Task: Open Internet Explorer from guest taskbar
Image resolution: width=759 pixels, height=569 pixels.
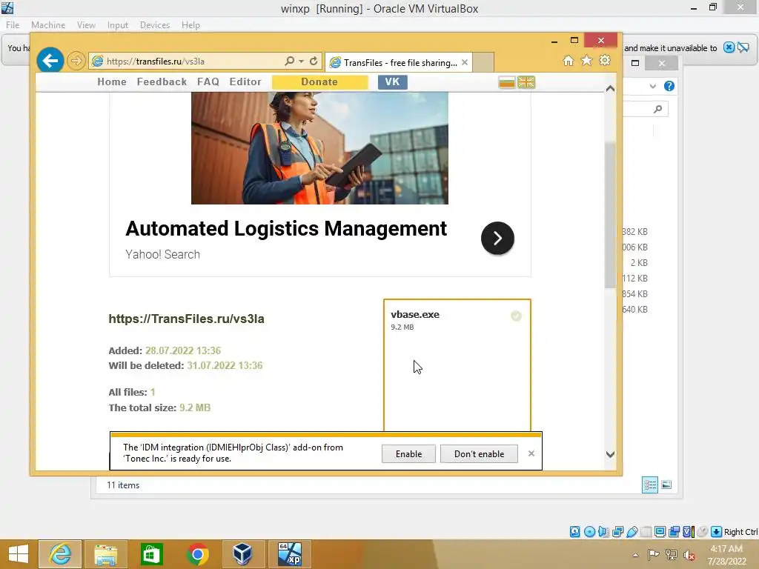Action: (x=60, y=554)
